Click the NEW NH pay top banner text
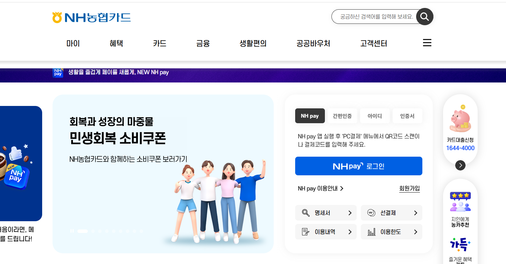The width and height of the screenshot is (506, 264). click(119, 72)
